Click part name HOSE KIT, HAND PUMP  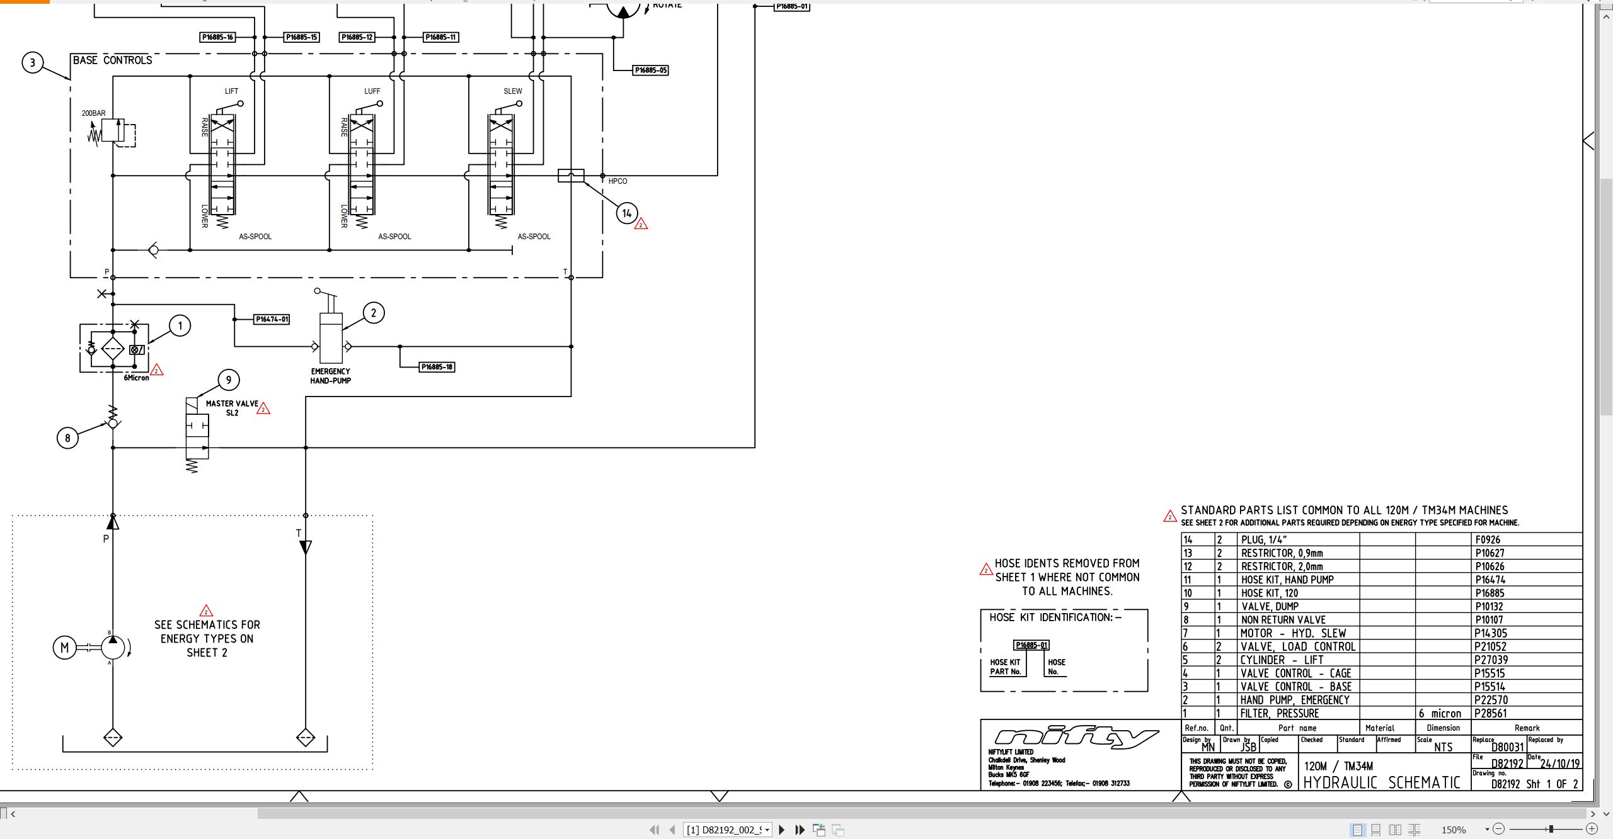(1287, 580)
